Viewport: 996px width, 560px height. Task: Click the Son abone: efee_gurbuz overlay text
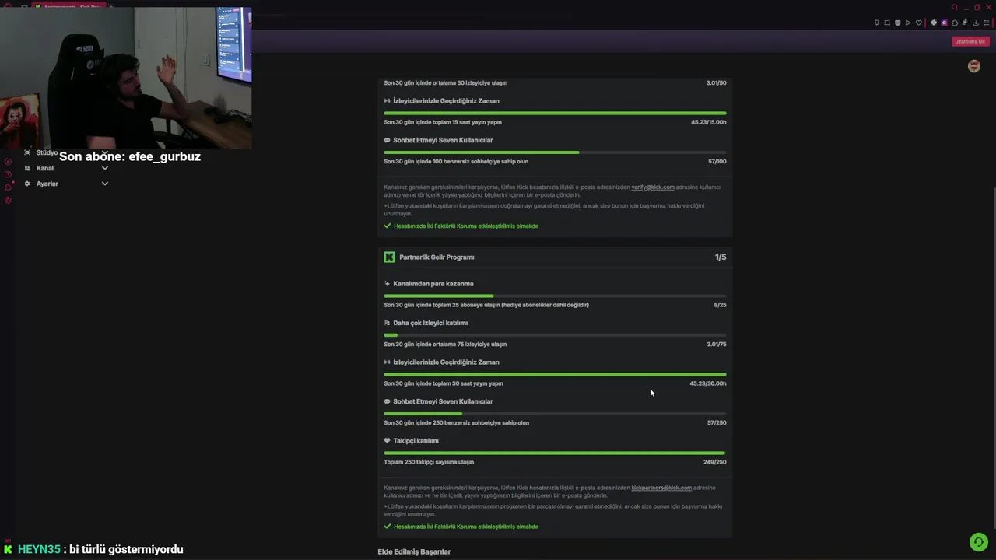click(130, 156)
